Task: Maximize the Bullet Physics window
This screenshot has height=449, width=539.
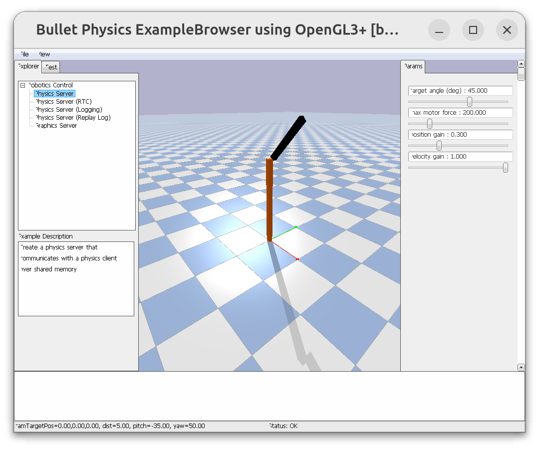Action: tap(473, 30)
